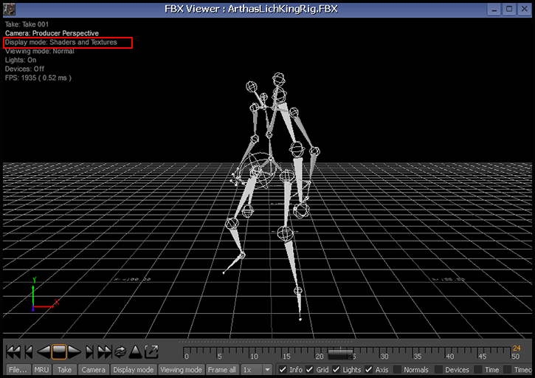The height and width of the screenshot is (378, 535).
Task: Play the animation forward
Action: tap(74, 351)
